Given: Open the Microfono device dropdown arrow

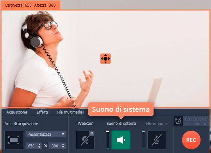Looking at the screenshot, I should [x=166, y=124].
